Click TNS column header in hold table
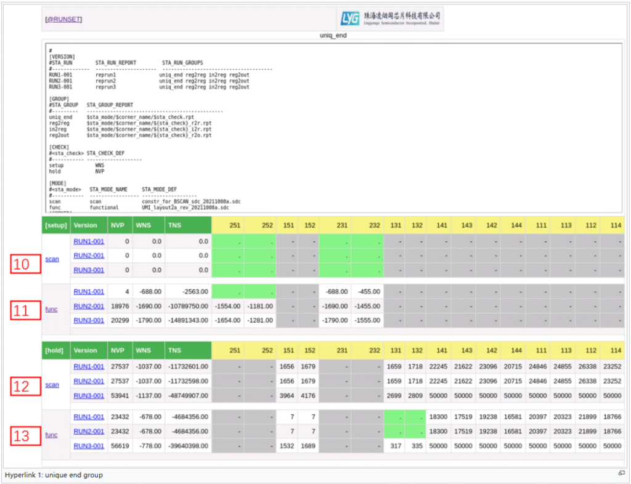 coord(176,350)
